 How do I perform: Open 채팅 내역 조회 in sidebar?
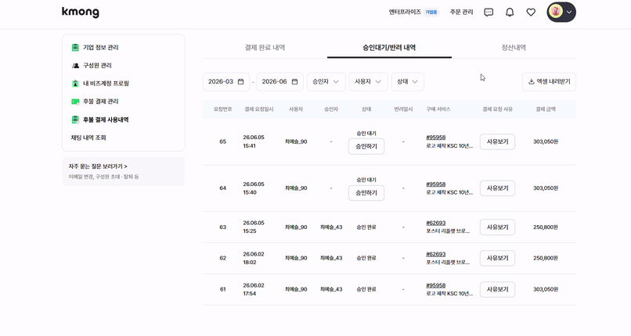(x=88, y=138)
